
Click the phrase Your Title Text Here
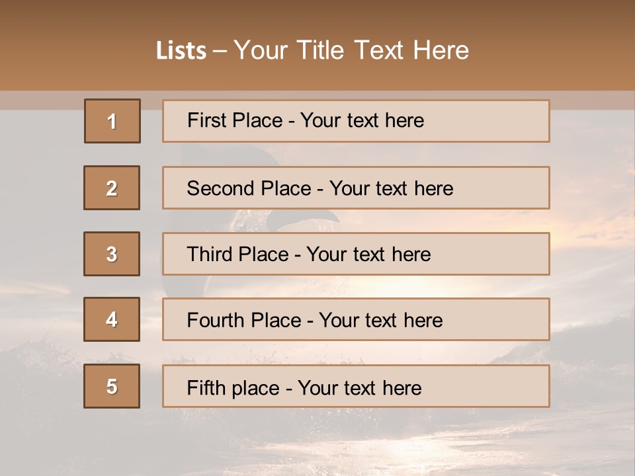pyautogui.click(x=351, y=50)
